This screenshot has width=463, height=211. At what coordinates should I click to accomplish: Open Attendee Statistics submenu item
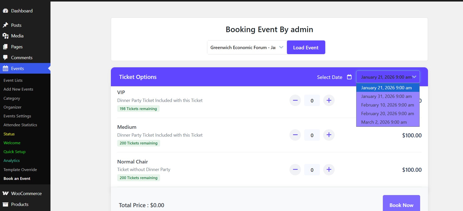20,125
